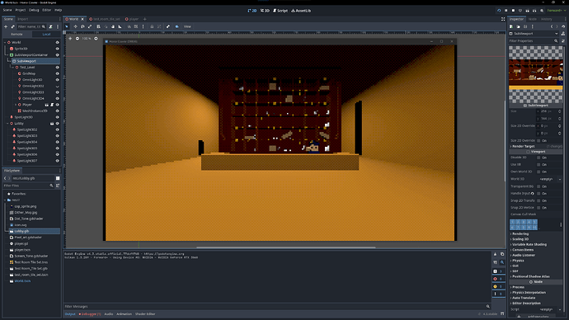
Task: Toggle distraction-free mode icon above viewport
Action: [503, 19]
